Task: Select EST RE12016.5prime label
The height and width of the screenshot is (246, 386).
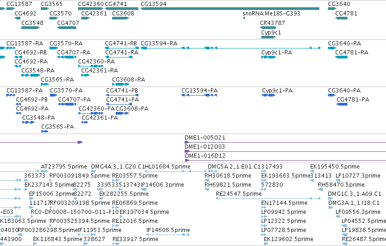Action: (x=135, y=221)
